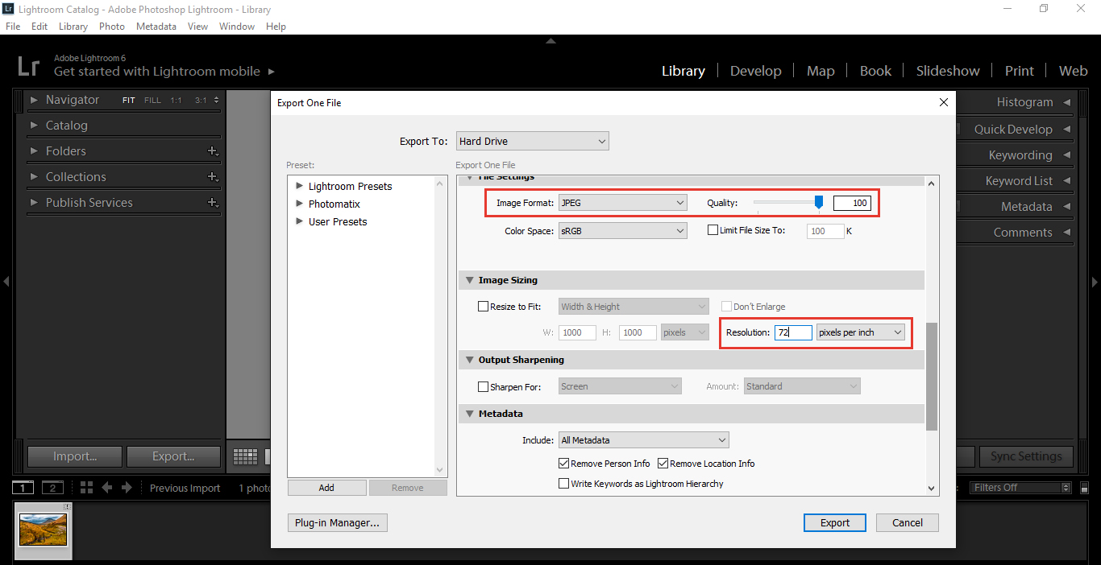Enable the Resize to Fit checkbox
The width and height of the screenshot is (1101, 565).
(x=484, y=307)
